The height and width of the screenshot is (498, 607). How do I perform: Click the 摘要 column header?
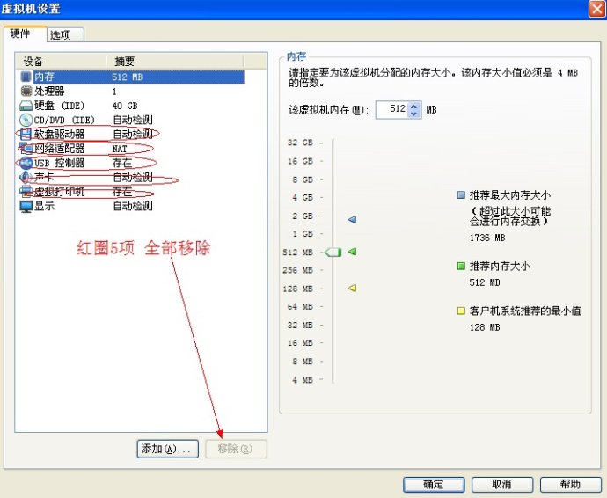[x=175, y=62]
